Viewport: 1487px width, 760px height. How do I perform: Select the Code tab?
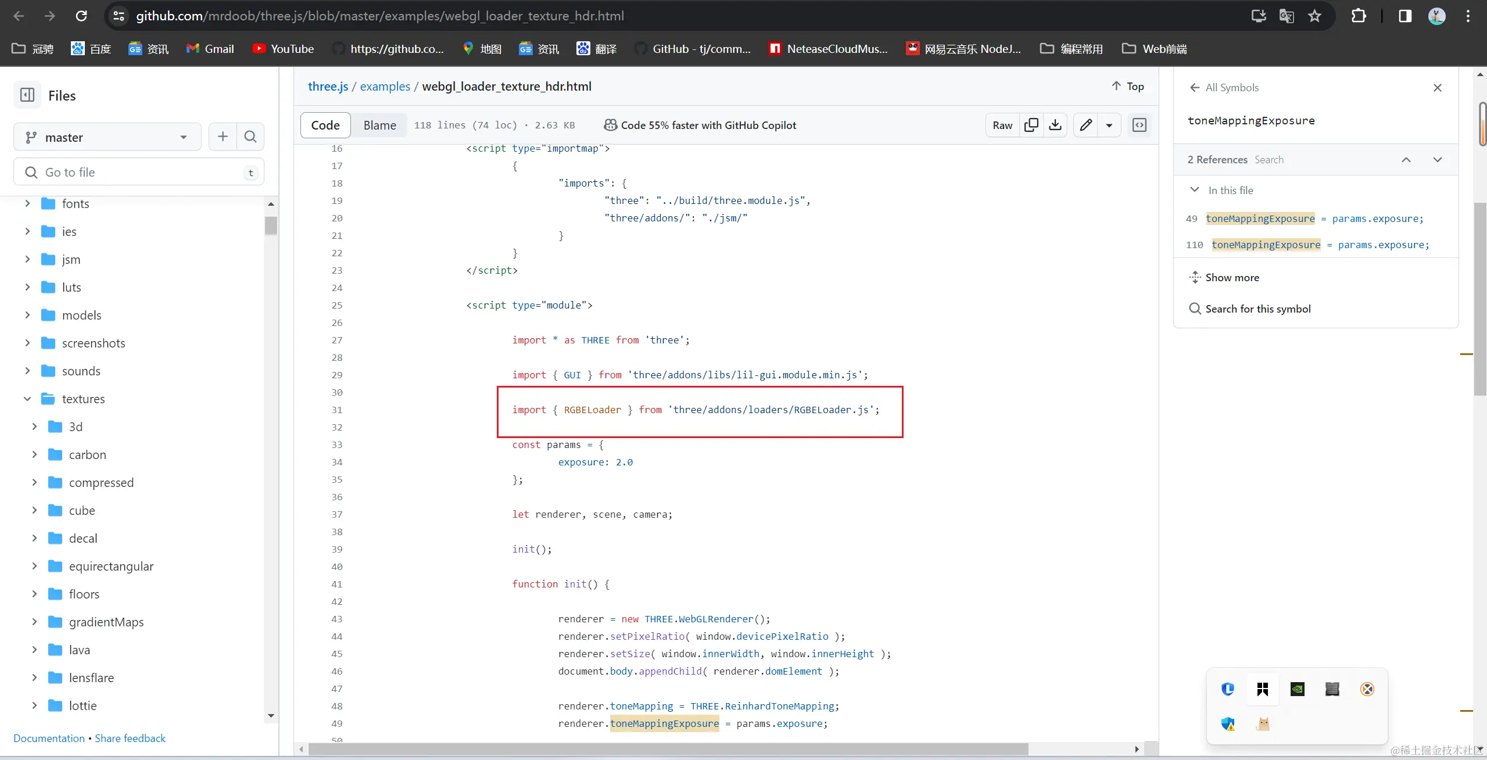click(x=325, y=125)
